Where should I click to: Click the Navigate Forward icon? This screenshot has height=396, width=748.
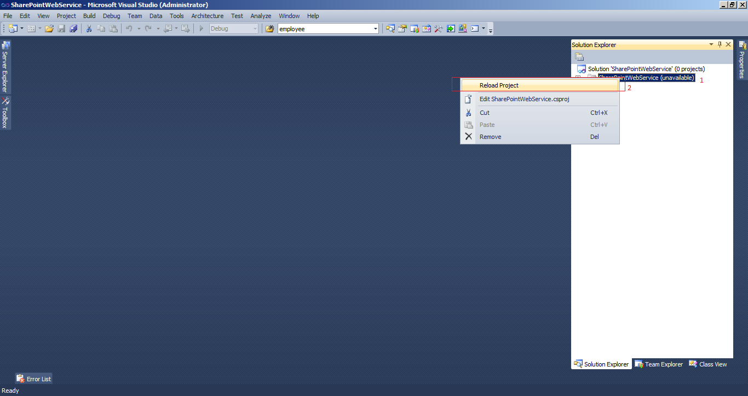(186, 28)
